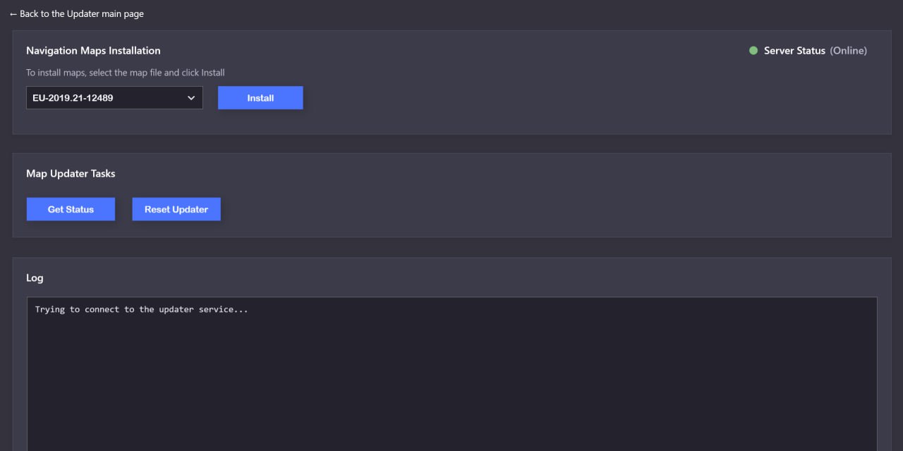Viewport: 903px width, 451px height.
Task: Click the Log panel heading
Action: [35, 278]
